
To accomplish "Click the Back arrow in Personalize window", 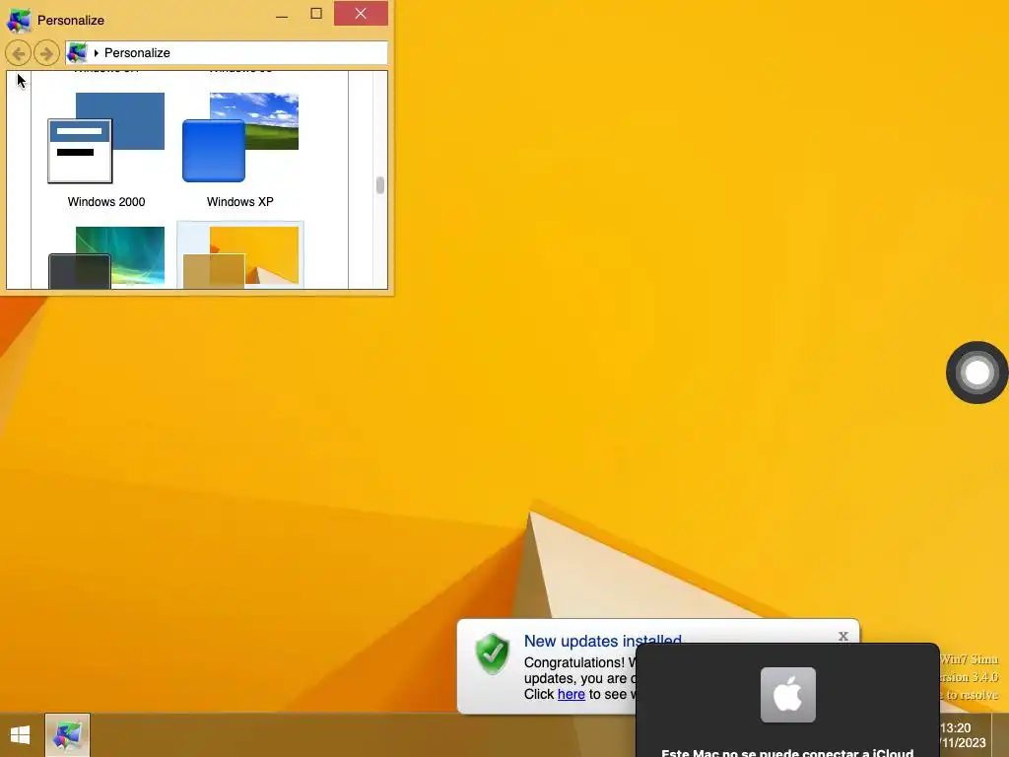I will (x=18, y=53).
